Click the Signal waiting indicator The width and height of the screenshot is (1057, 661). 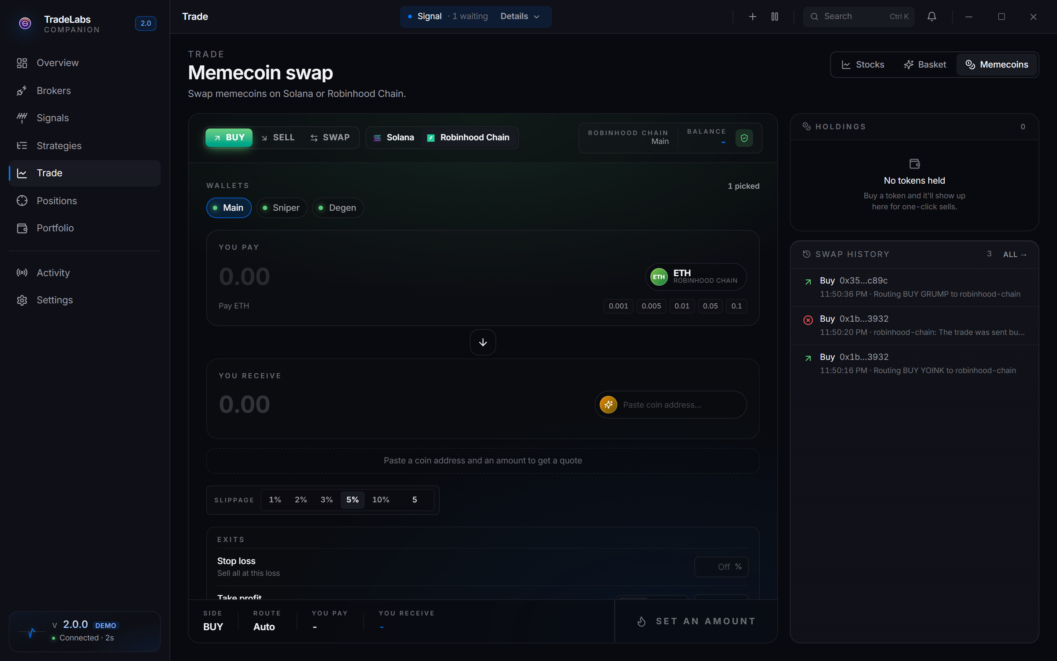[448, 16]
